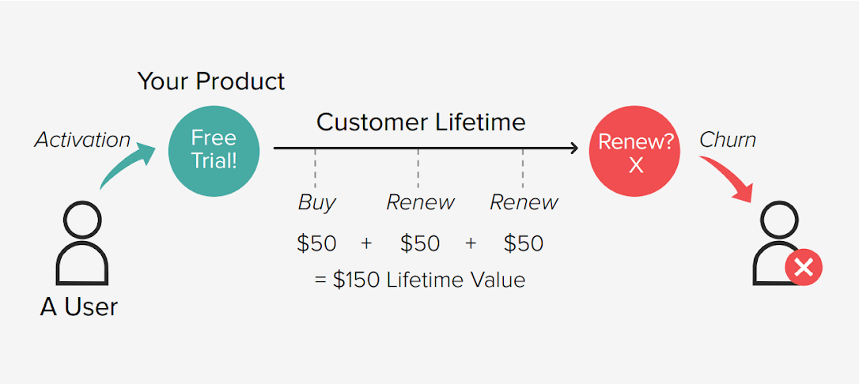Click the user person icon on left

tap(81, 247)
